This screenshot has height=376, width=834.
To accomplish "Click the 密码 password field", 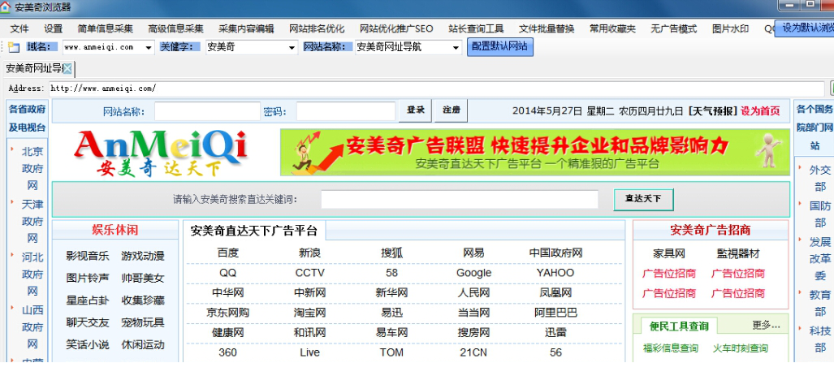I will tap(346, 111).
